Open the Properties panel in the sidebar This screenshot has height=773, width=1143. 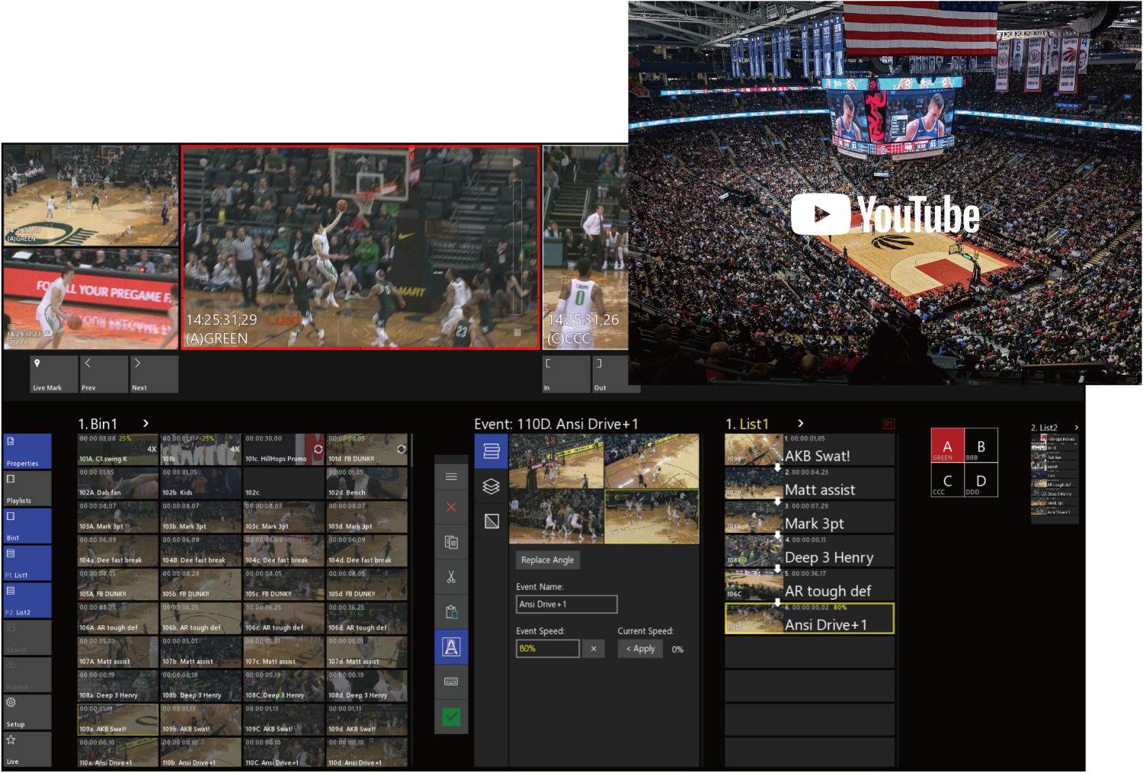click(x=27, y=451)
